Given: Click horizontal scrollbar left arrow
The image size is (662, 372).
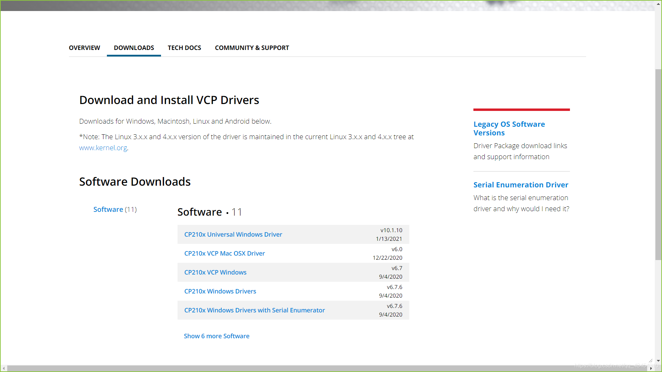Looking at the screenshot, I should point(3,369).
